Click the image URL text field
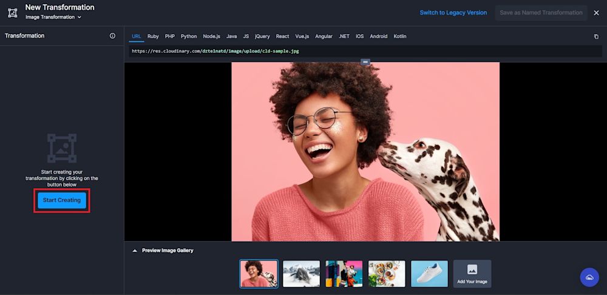This screenshot has height=295, width=607. click(x=364, y=51)
